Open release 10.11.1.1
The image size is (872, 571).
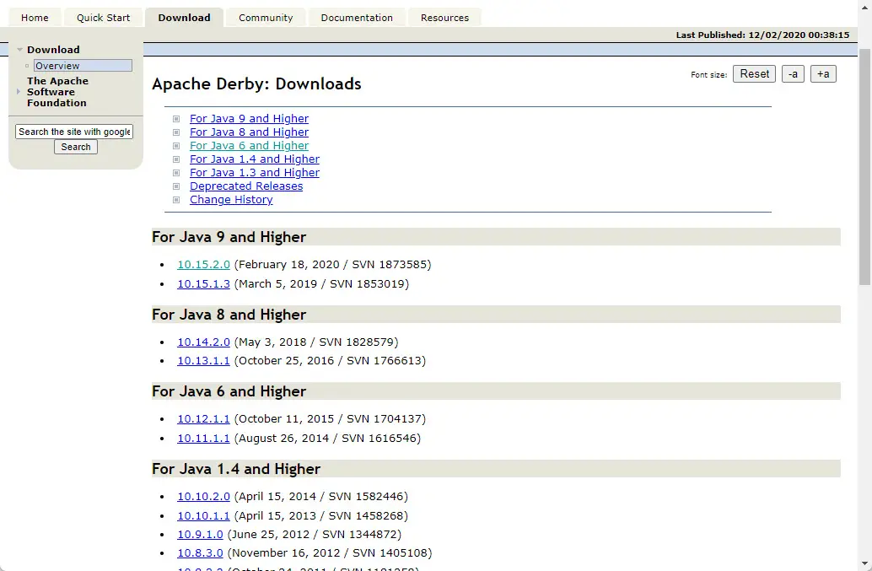pyautogui.click(x=203, y=438)
